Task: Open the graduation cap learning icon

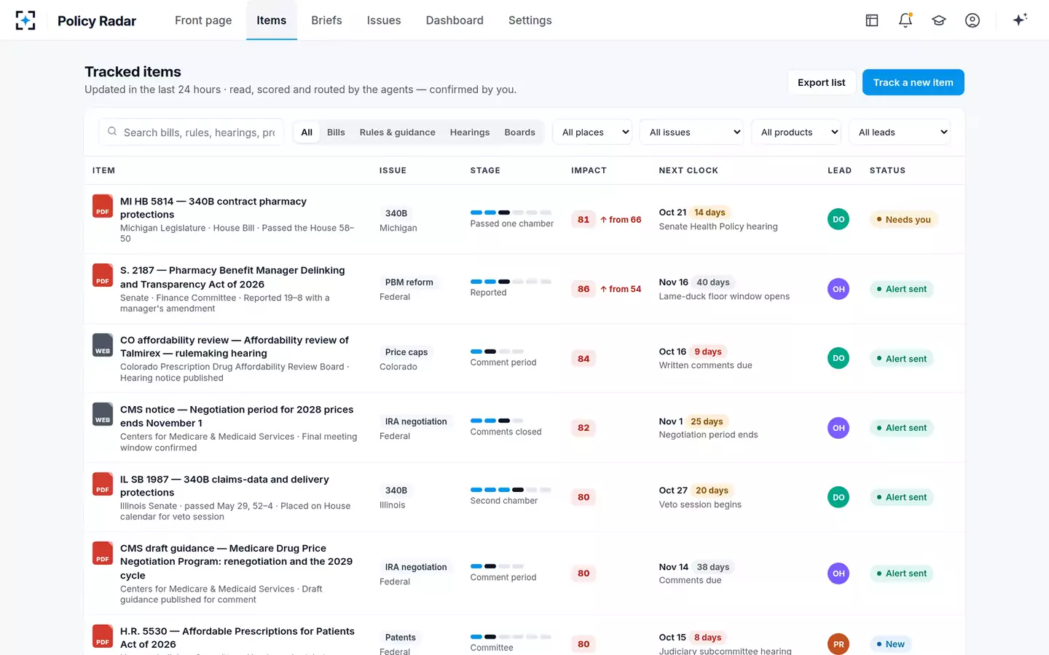Action: coord(939,20)
